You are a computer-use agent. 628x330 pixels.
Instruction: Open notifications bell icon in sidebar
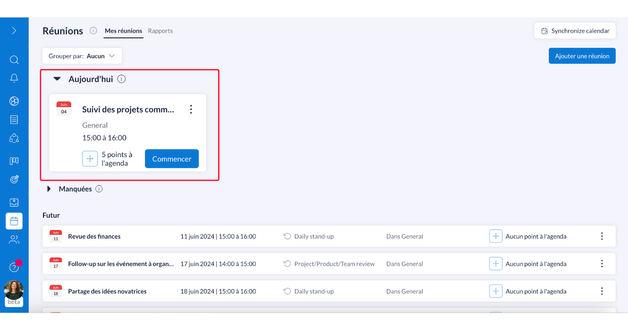coord(14,78)
